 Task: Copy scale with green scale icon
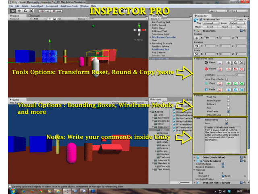click(242, 84)
